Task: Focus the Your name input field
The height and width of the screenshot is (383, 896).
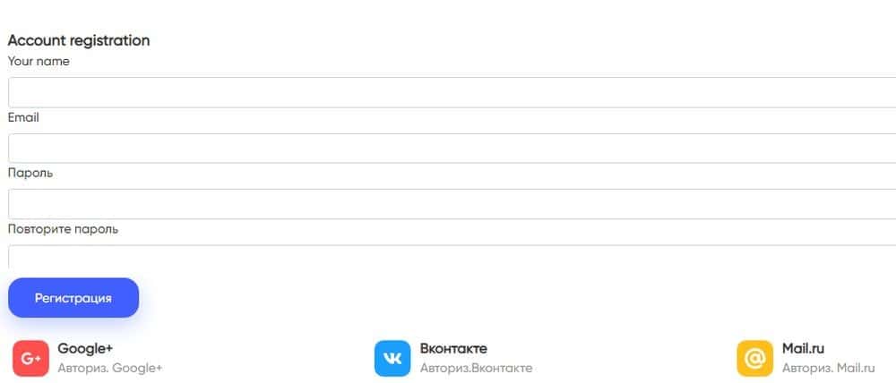Action: click(x=448, y=92)
